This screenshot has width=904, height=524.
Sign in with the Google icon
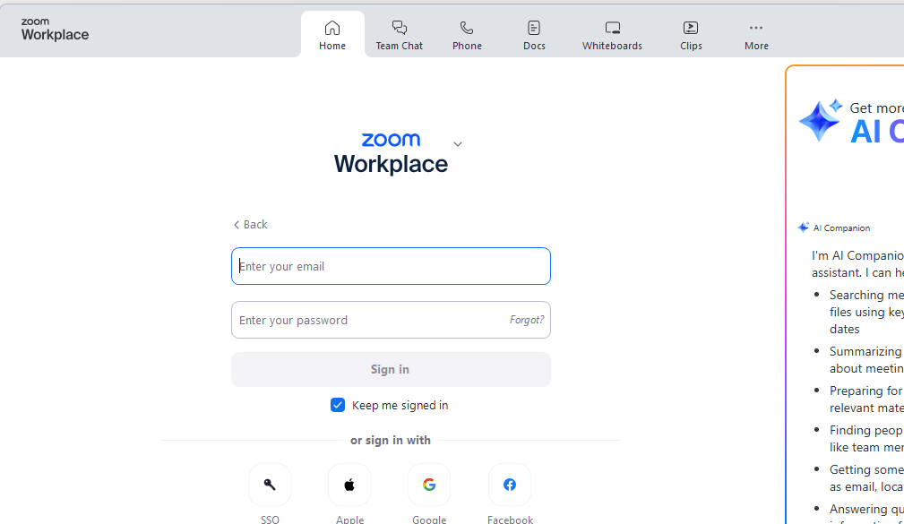click(429, 485)
